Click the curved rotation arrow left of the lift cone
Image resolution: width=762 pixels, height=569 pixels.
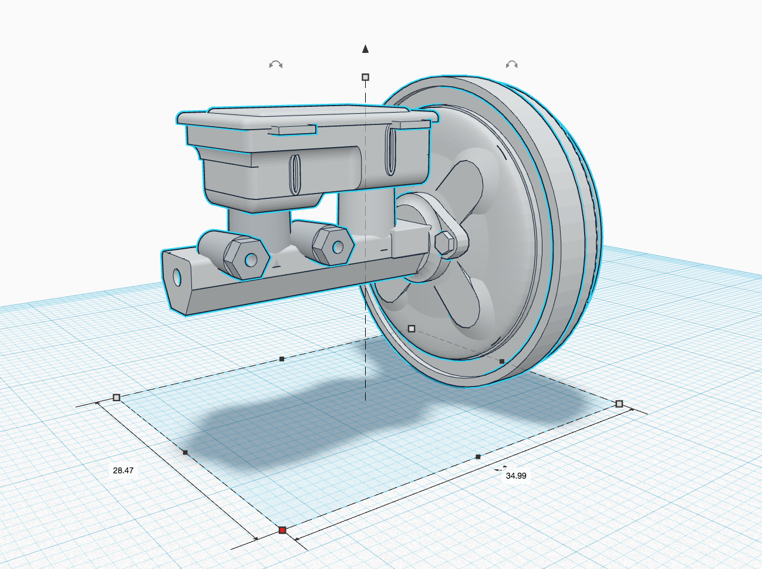[276, 64]
